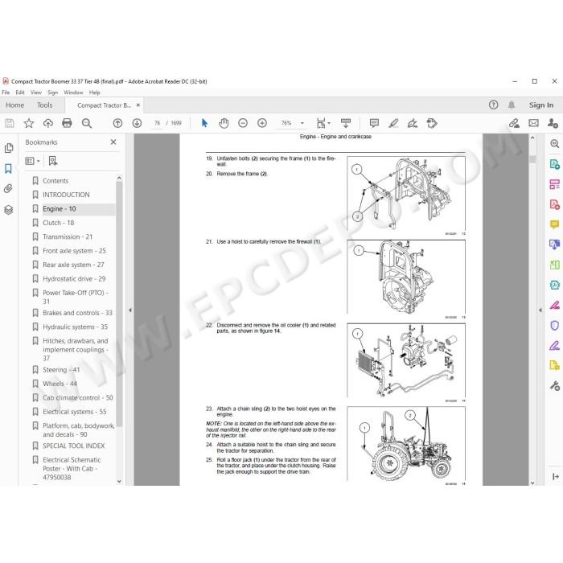Switch to the Home tab
This screenshot has width=563, height=563.
click(15, 105)
